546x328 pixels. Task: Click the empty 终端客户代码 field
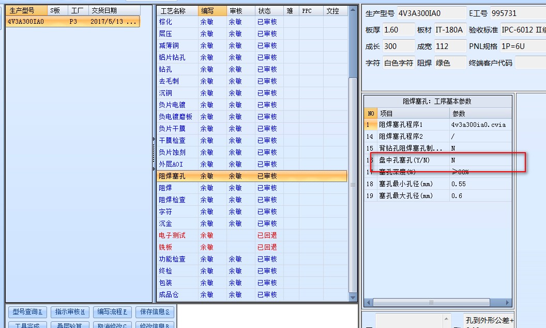click(x=530, y=63)
